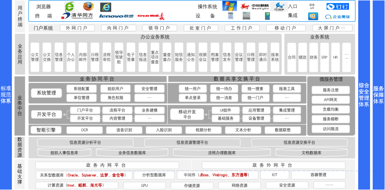Click the green 360 browser icon

pyautogui.click(x=69, y=7)
